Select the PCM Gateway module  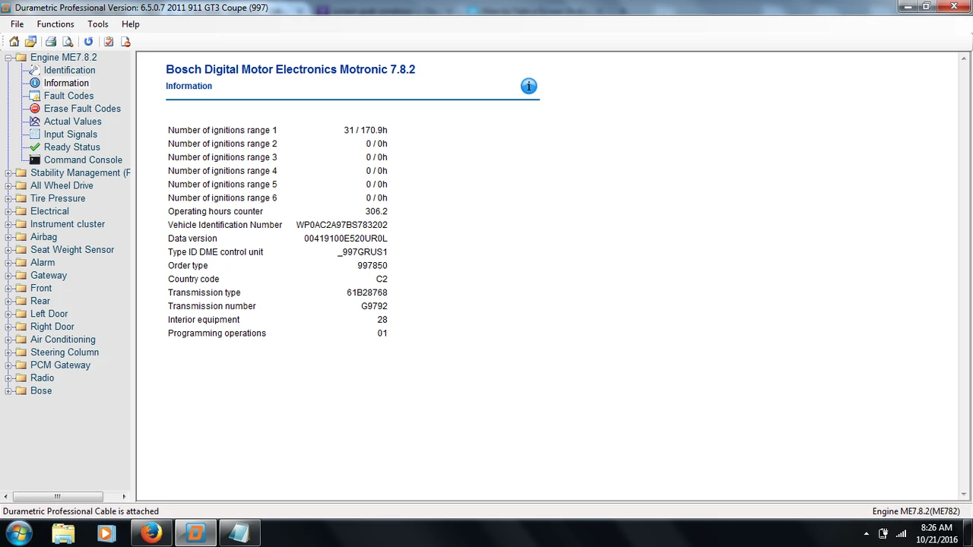click(60, 365)
